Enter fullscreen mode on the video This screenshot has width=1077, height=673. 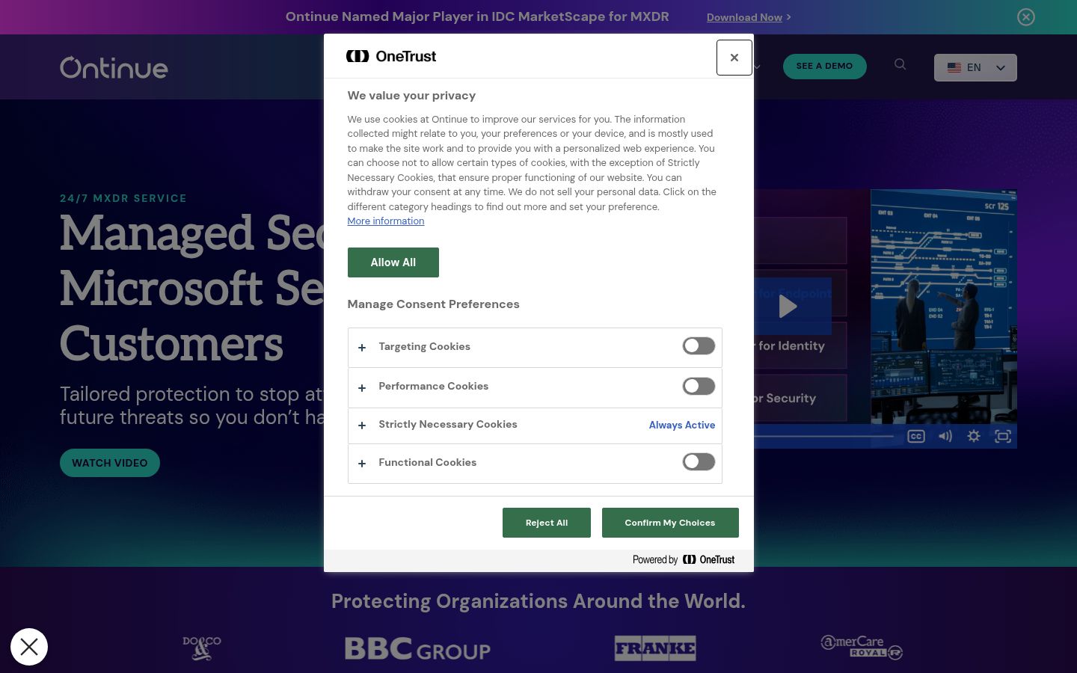[1003, 436]
